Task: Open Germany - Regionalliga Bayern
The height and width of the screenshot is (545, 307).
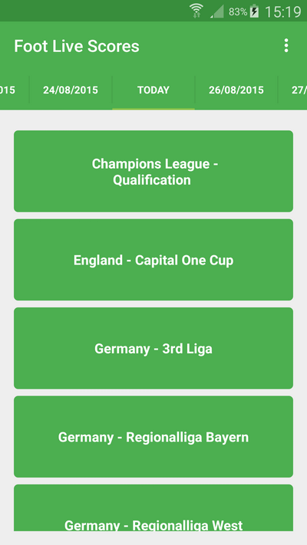Action: [153, 437]
